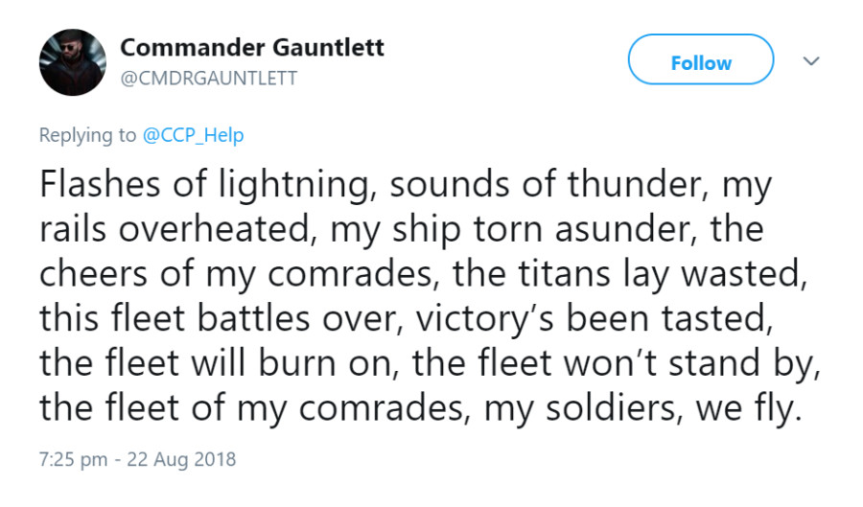
Task: Open the @CCP_Help profile link
Action: point(193,135)
